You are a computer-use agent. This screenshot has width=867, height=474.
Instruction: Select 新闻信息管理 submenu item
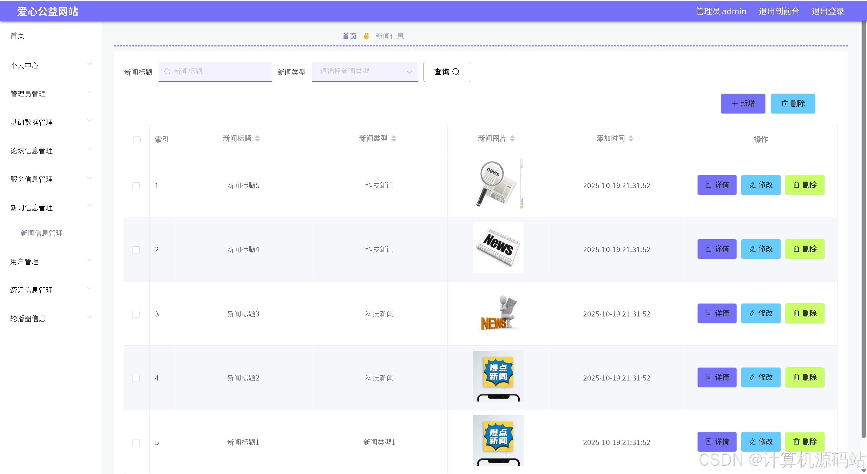[x=42, y=233]
